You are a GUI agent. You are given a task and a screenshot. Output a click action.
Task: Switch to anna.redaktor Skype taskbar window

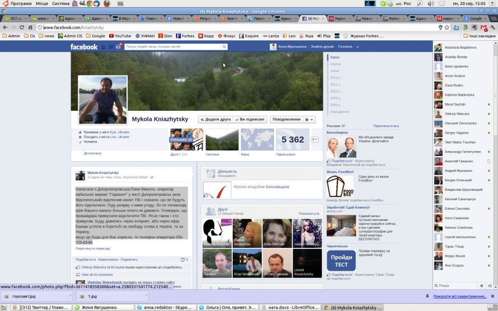click(165, 307)
